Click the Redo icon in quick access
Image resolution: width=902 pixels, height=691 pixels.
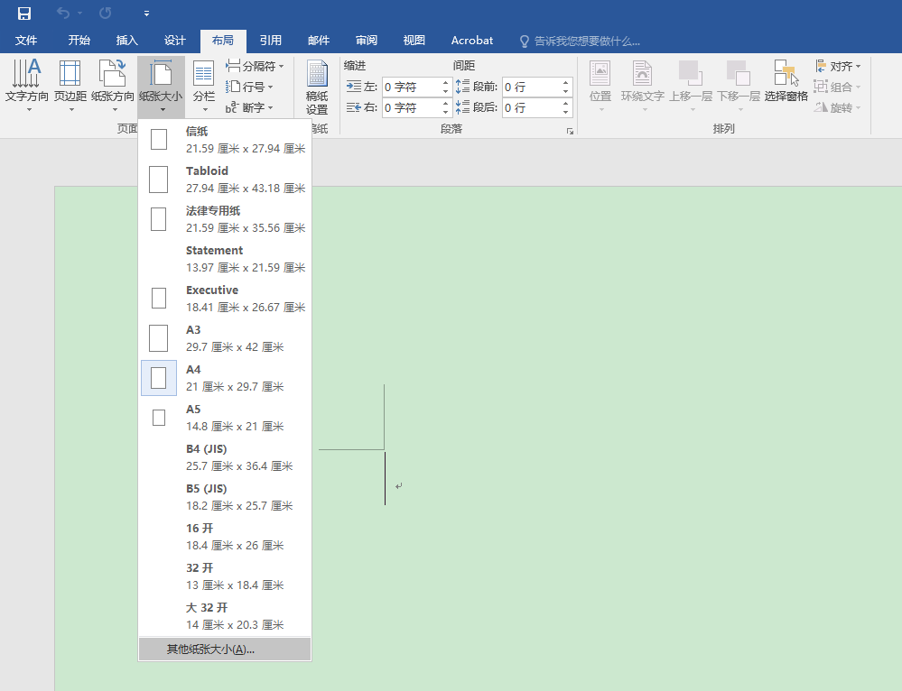105,14
